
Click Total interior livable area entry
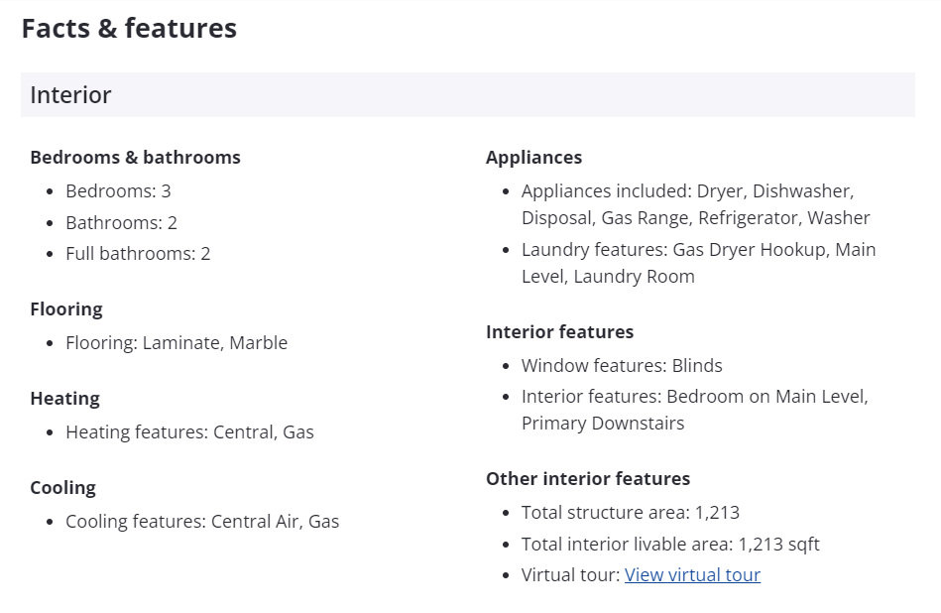click(x=669, y=544)
